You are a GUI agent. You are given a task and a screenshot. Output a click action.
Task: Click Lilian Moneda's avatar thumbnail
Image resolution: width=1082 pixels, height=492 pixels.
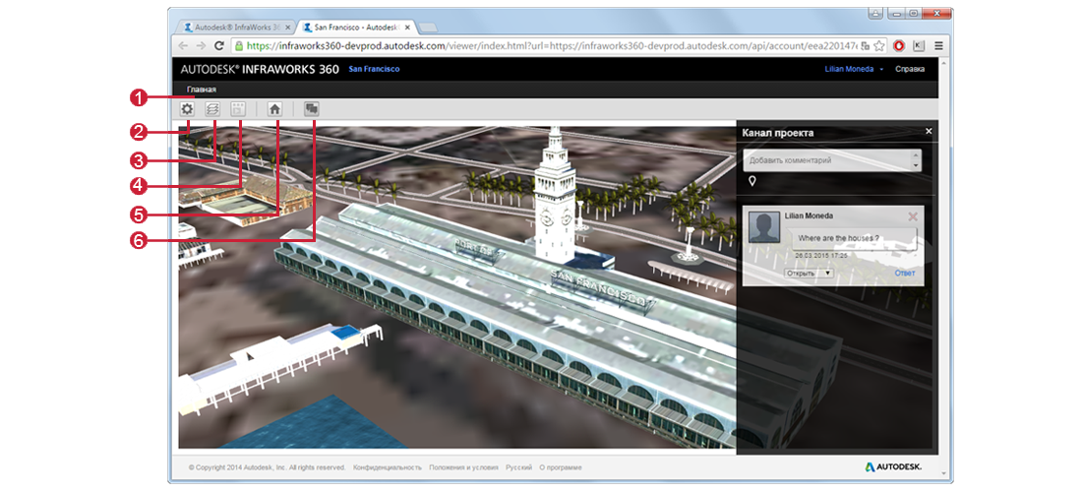pos(764,227)
